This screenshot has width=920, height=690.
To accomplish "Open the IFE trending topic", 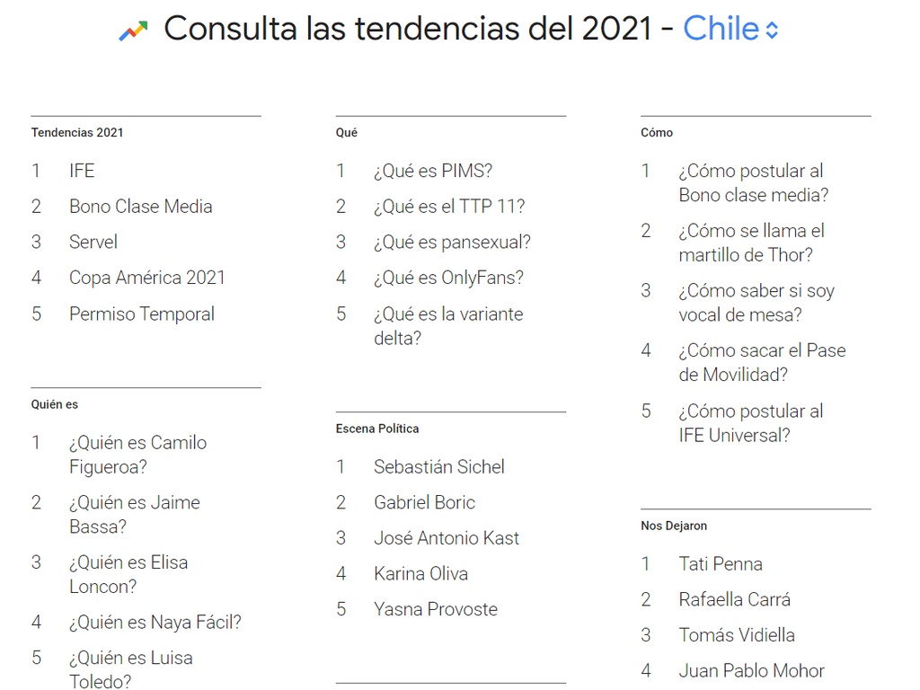I will pos(82,171).
